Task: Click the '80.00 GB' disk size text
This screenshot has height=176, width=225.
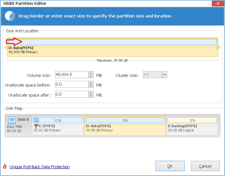Action: tap(14, 131)
